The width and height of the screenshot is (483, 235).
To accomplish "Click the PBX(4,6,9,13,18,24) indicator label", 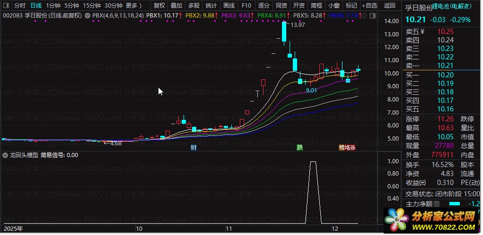I will pyautogui.click(x=118, y=16).
